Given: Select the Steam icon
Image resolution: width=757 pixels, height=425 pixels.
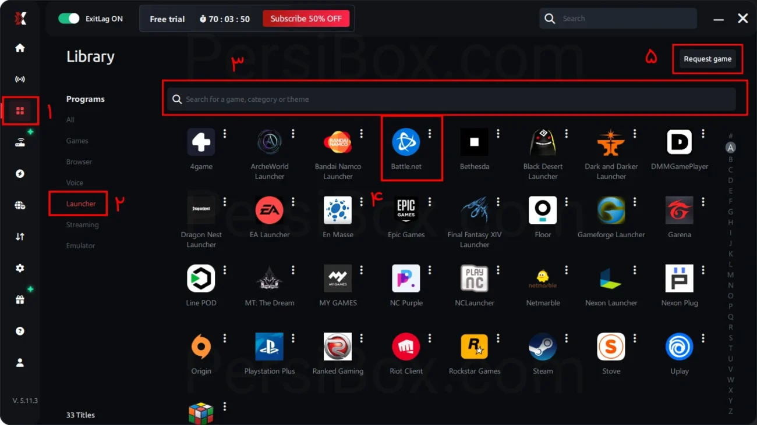Looking at the screenshot, I should [543, 347].
